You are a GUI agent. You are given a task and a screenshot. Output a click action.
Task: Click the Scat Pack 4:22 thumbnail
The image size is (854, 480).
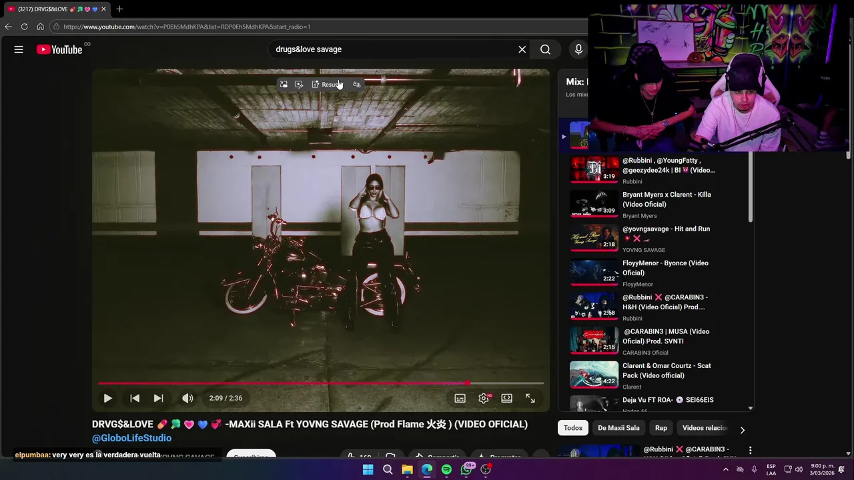coord(594,375)
